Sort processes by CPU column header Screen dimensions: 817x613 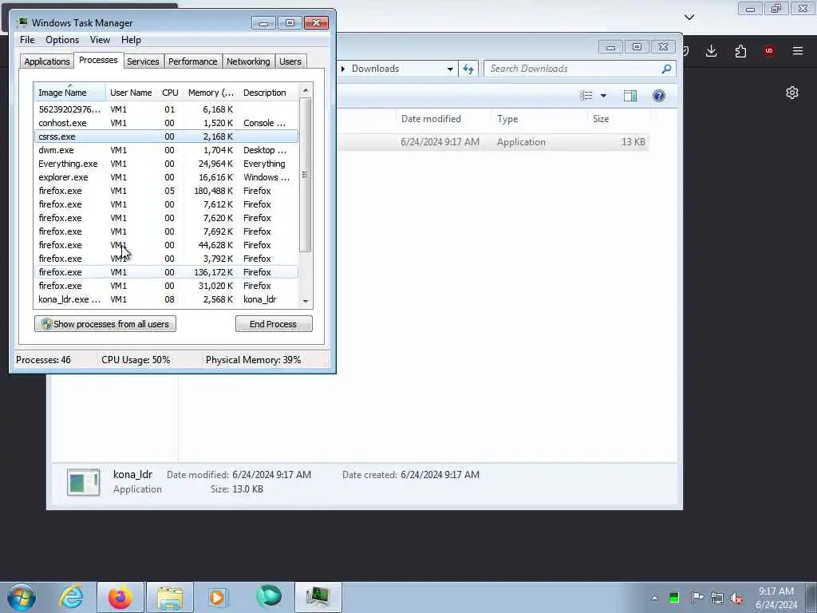click(170, 93)
